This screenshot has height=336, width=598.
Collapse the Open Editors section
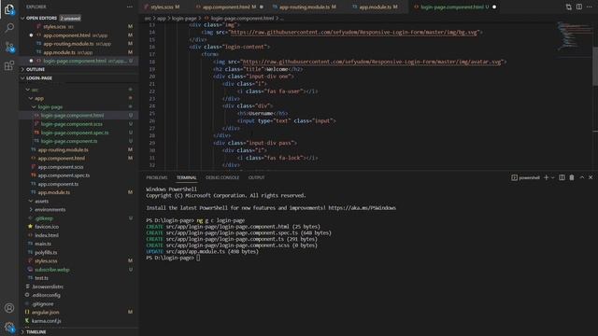click(41, 18)
